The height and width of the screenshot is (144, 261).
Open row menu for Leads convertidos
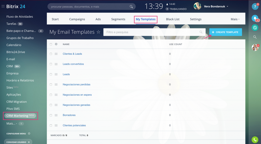pos(56,64)
